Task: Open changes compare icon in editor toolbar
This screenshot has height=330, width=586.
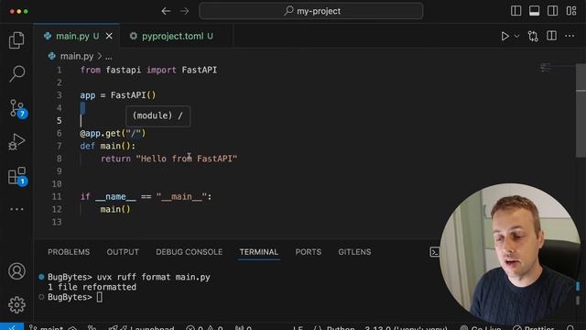Action: (533, 37)
